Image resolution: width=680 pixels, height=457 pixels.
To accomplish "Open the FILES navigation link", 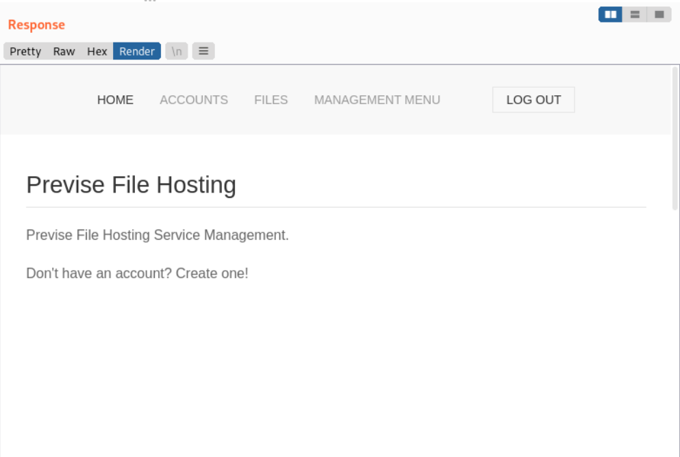I will (271, 100).
